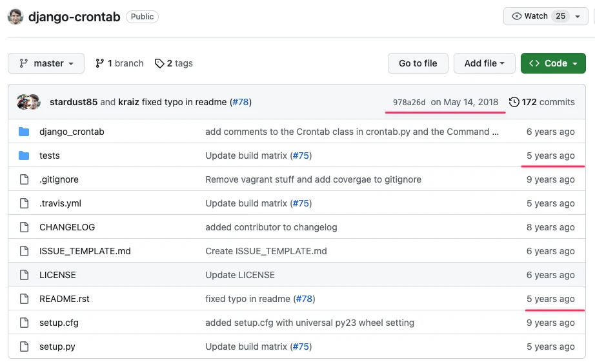Open the README.rst file
This screenshot has height=362, width=595.
pyautogui.click(x=64, y=299)
